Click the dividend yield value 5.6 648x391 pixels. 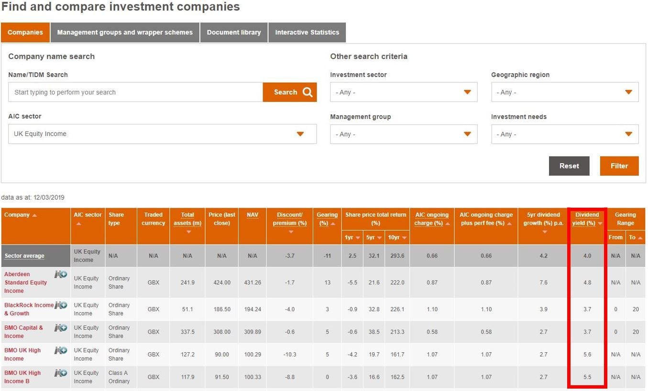(587, 355)
